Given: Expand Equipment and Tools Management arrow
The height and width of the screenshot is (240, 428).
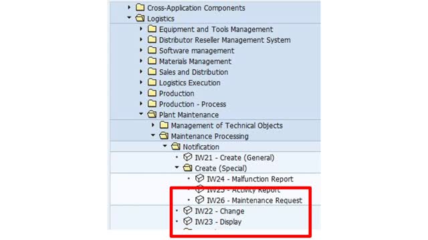Looking at the screenshot, I should tap(141, 29).
